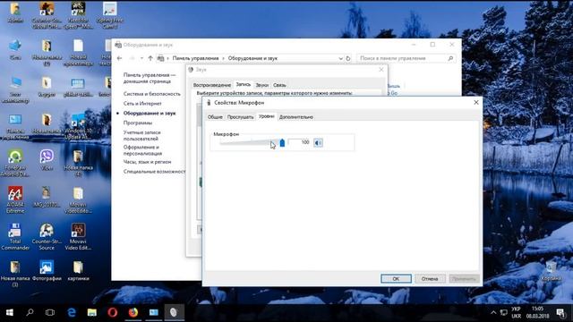573x322 pixels.
Task: Click the search magnifier in Control Panel
Action: coord(450,58)
